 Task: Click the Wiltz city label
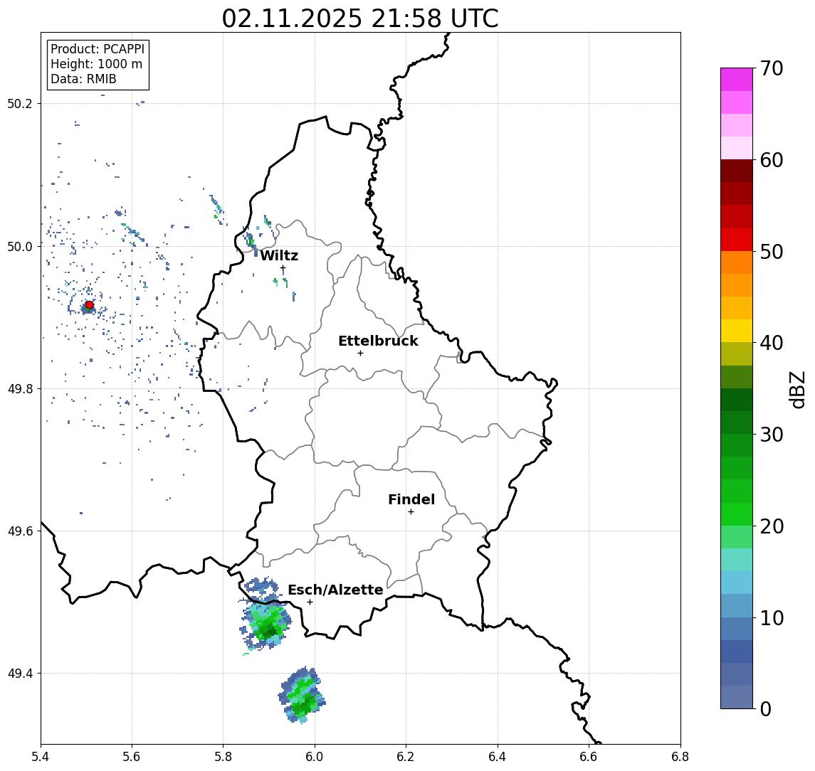point(279,255)
